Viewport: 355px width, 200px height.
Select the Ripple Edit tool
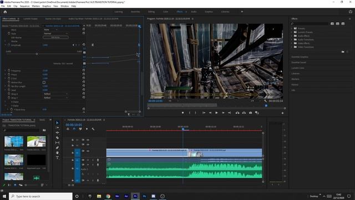tap(57, 133)
